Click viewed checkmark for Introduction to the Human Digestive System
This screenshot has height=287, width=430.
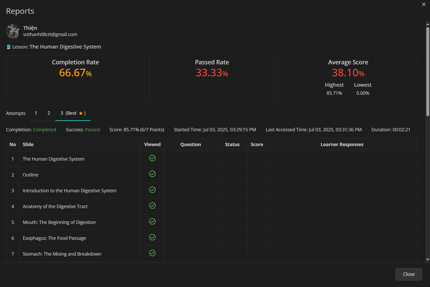pyautogui.click(x=152, y=190)
